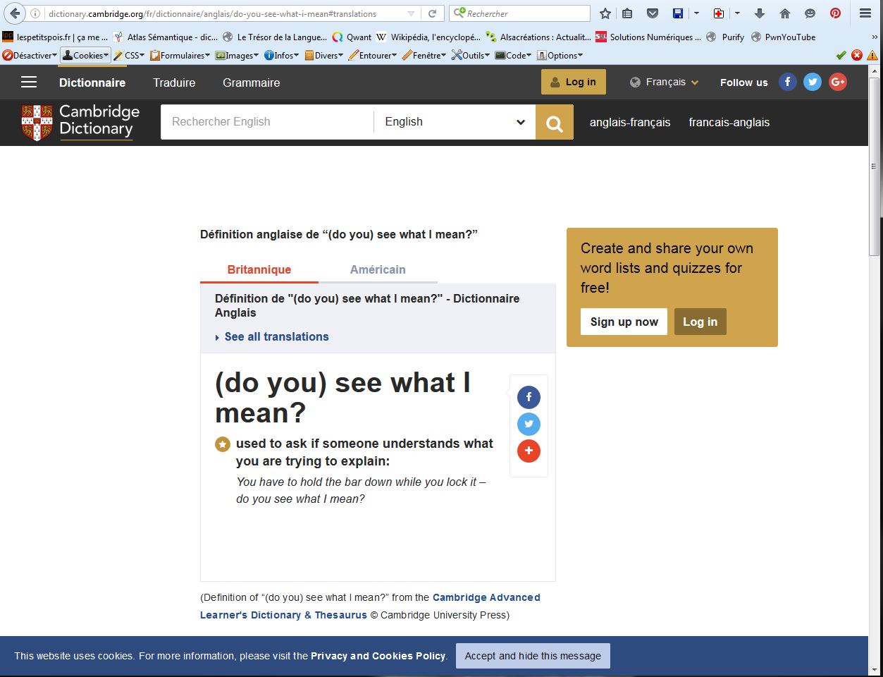Open the PwnYouTube bookmark
The image size is (883, 677).
[x=784, y=37]
